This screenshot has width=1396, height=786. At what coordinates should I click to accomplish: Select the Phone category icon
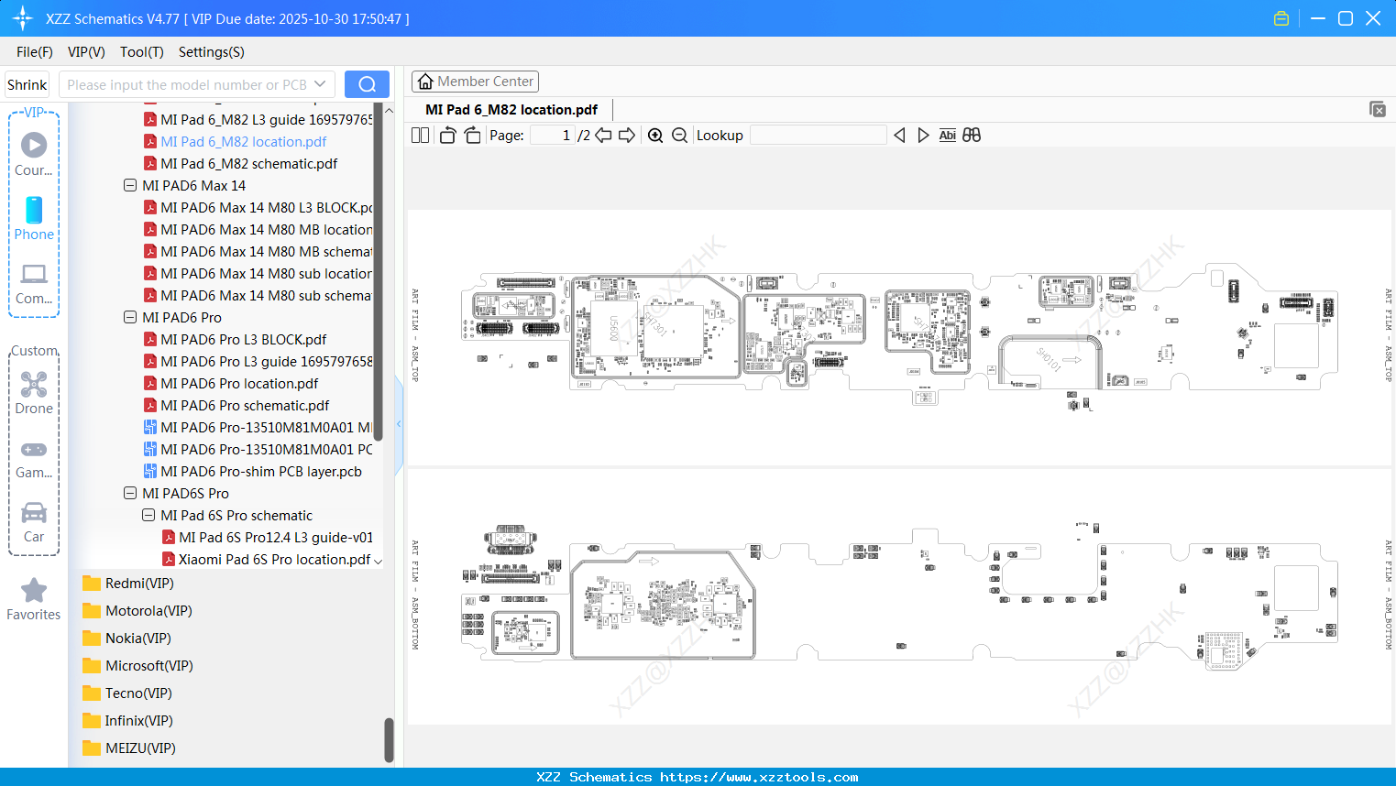(34, 218)
